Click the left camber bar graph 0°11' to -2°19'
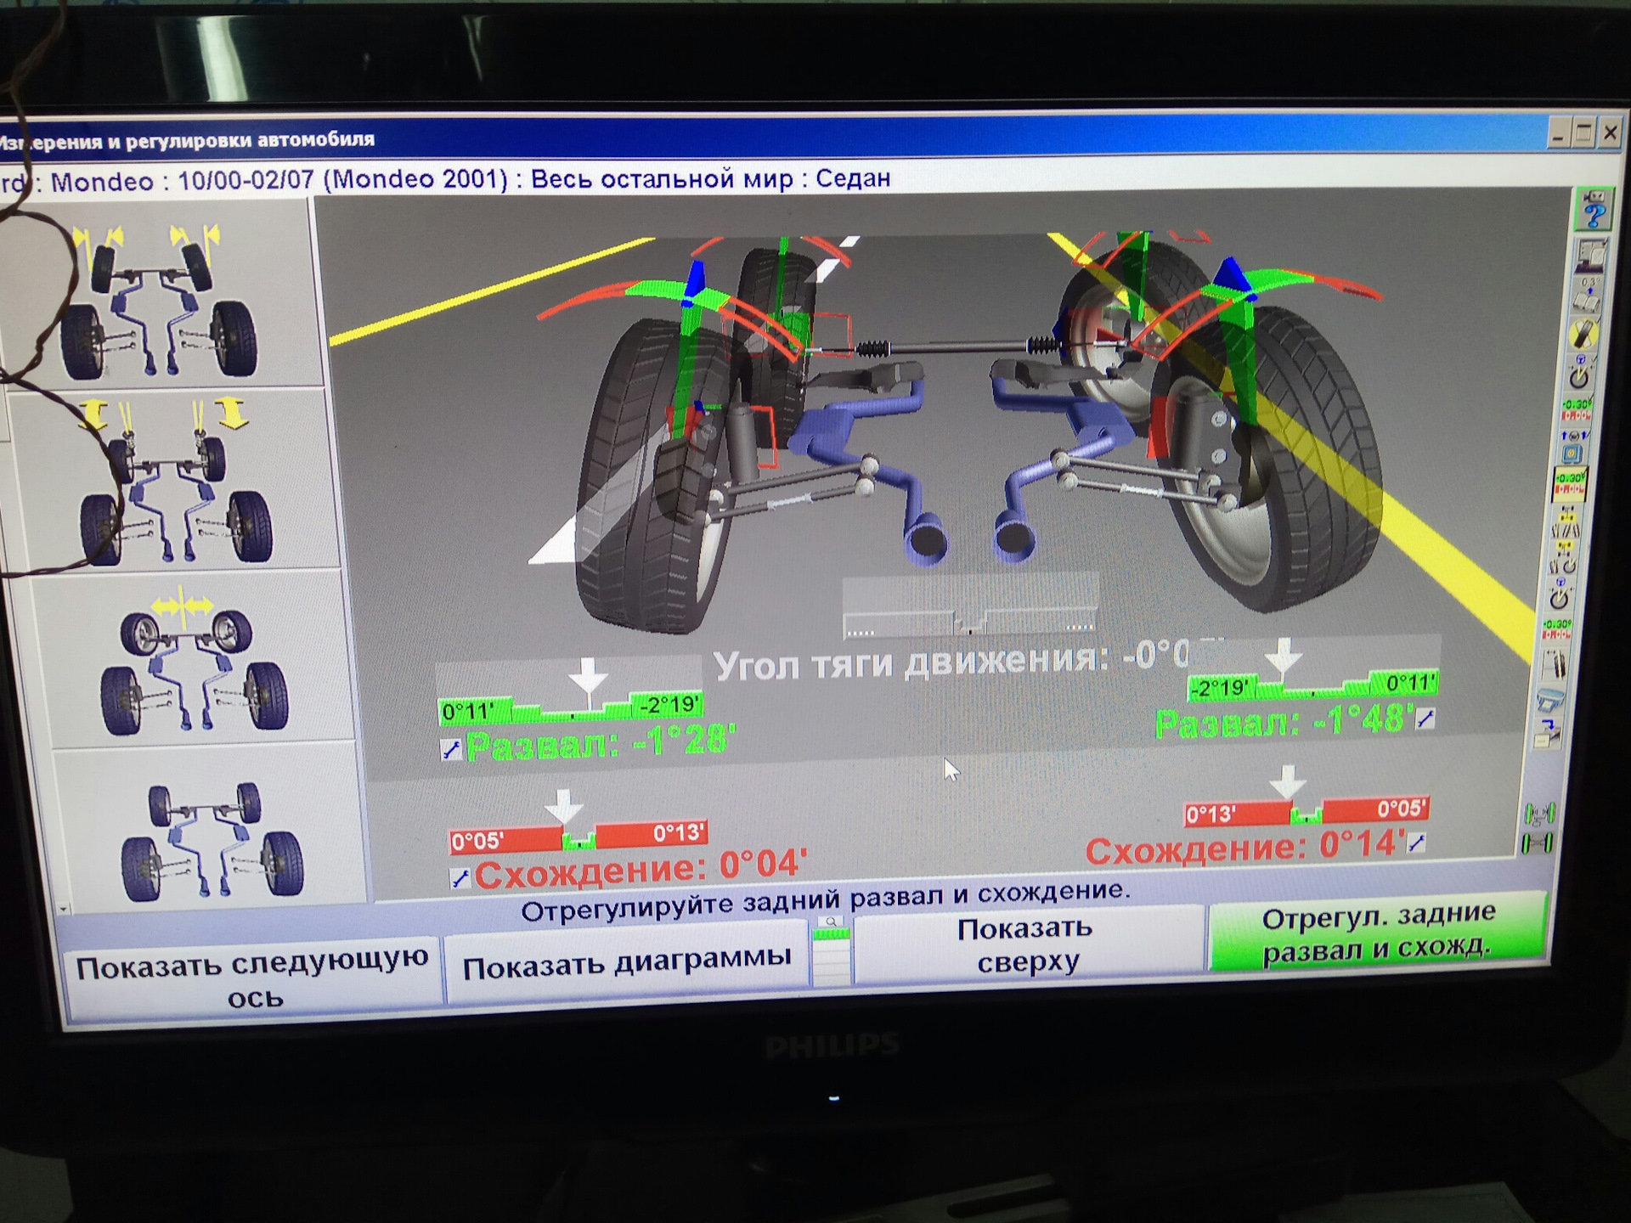This screenshot has width=1631, height=1223. (570, 708)
